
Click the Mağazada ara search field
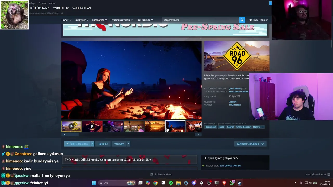[x=200, y=20]
